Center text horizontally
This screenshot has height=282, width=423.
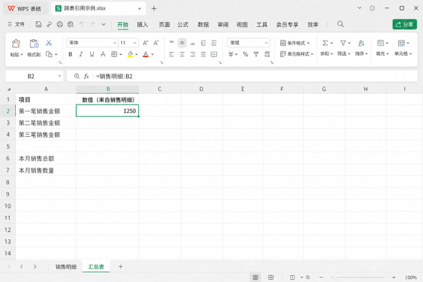click(x=182, y=54)
